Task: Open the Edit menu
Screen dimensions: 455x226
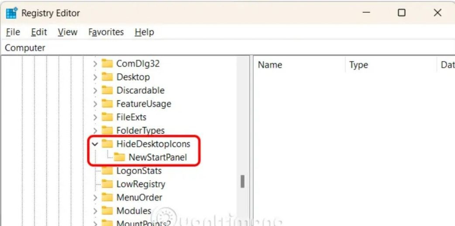Action: (39, 32)
